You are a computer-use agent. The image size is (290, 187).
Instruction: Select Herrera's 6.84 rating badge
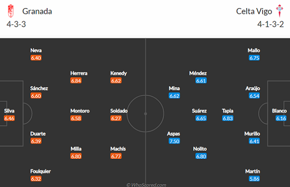point(76,80)
